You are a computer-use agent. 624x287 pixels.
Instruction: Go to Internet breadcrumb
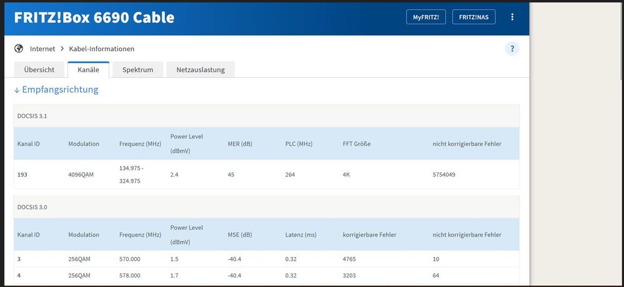(x=42, y=49)
